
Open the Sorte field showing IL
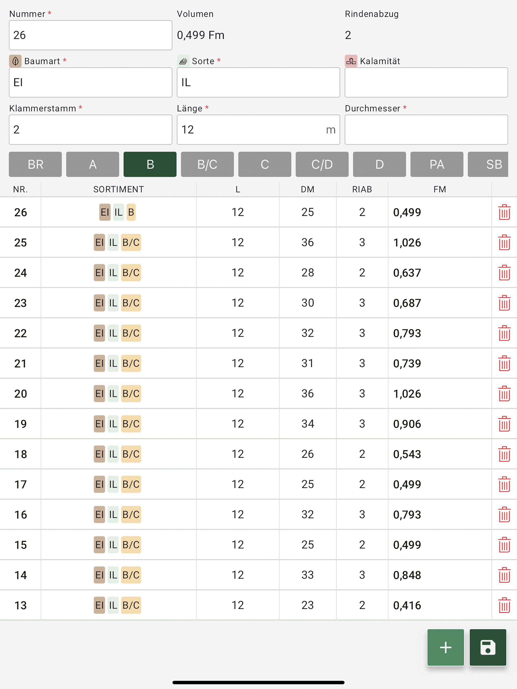click(258, 82)
